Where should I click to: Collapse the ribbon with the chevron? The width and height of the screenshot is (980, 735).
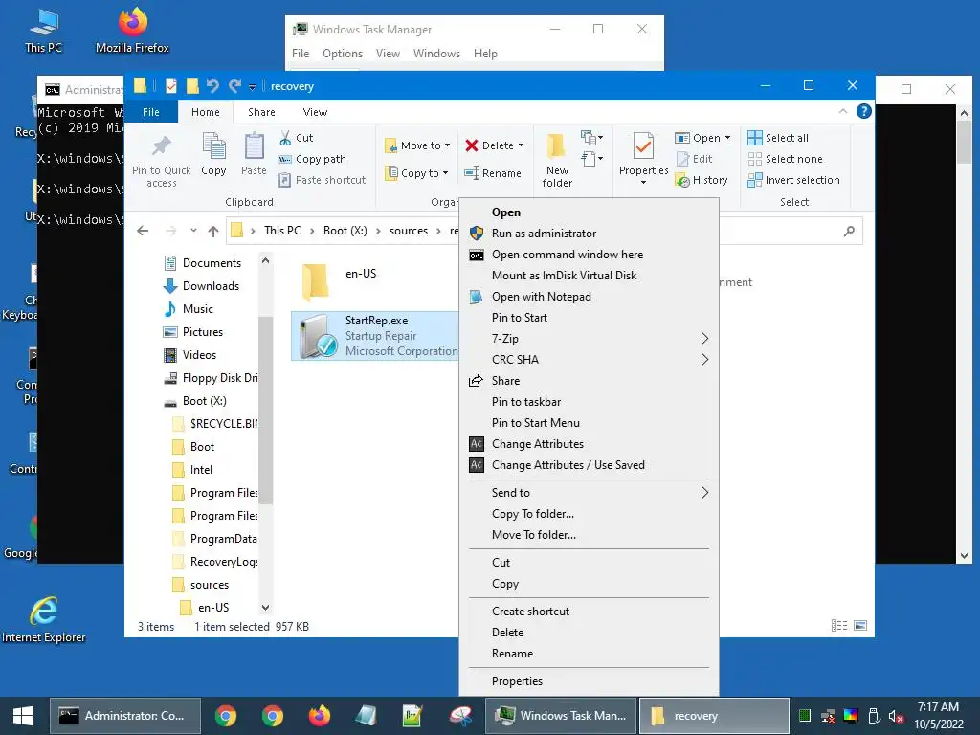pyautogui.click(x=842, y=111)
